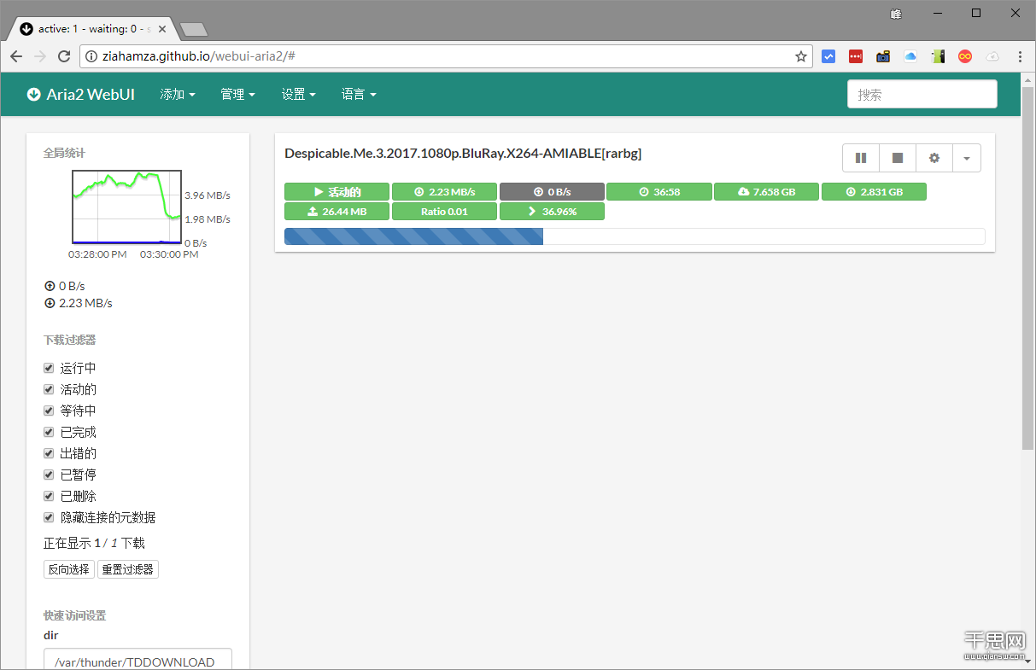This screenshot has width=1036, height=670.
Task: Open the 语言 menu
Action: point(359,94)
